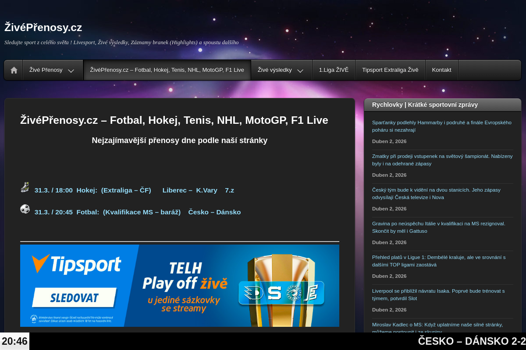Open the 1.Liga ŽIVĚ menu item

pos(334,70)
